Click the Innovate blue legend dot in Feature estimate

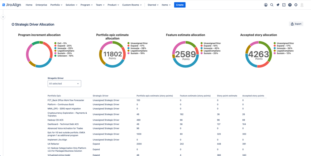(x=202, y=48)
